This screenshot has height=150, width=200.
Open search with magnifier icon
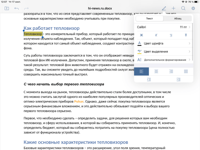pyautogui.click(x=183, y=9)
